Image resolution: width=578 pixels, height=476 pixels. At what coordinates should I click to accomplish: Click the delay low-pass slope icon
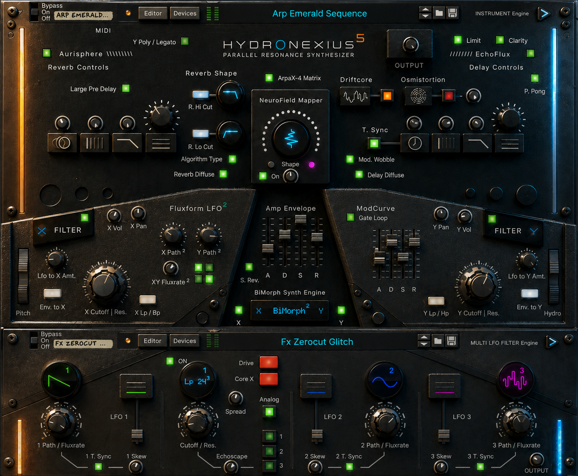coord(478,143)
